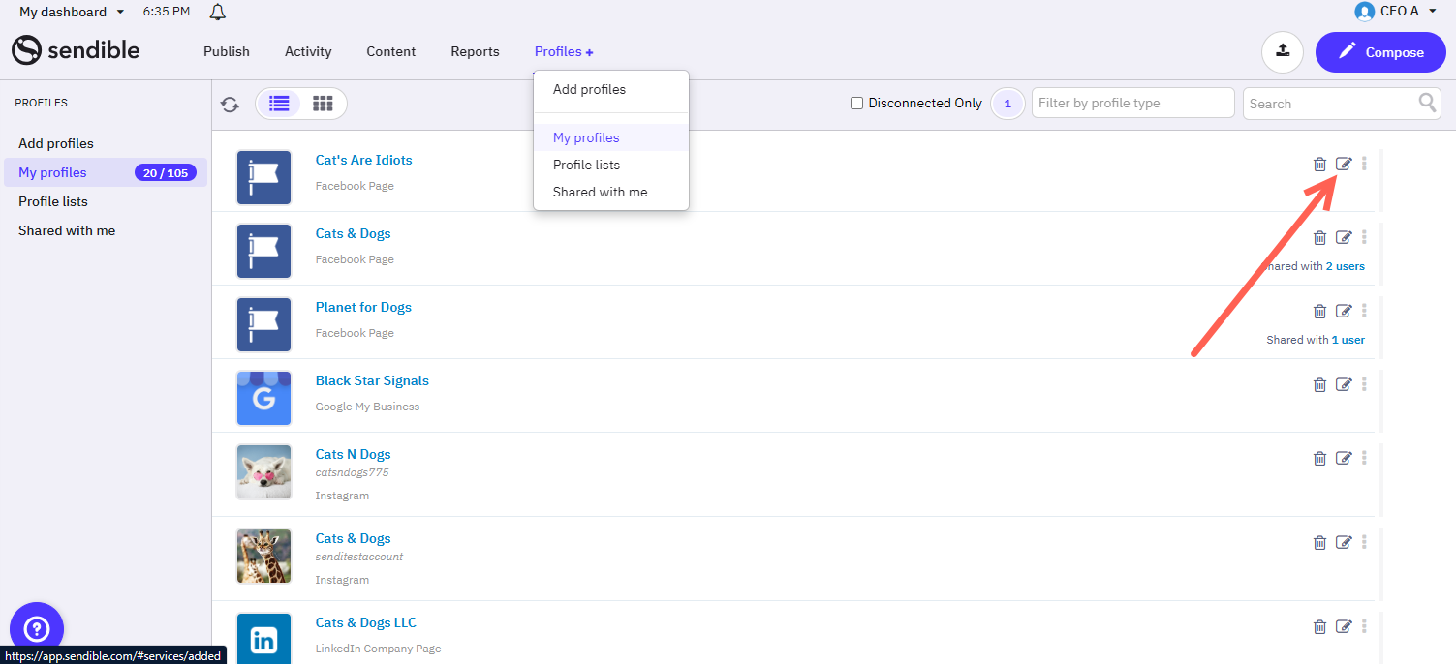Open the Cats & Dogs LLC profile name
The image size is (1456, 664).
pos(366,622)
